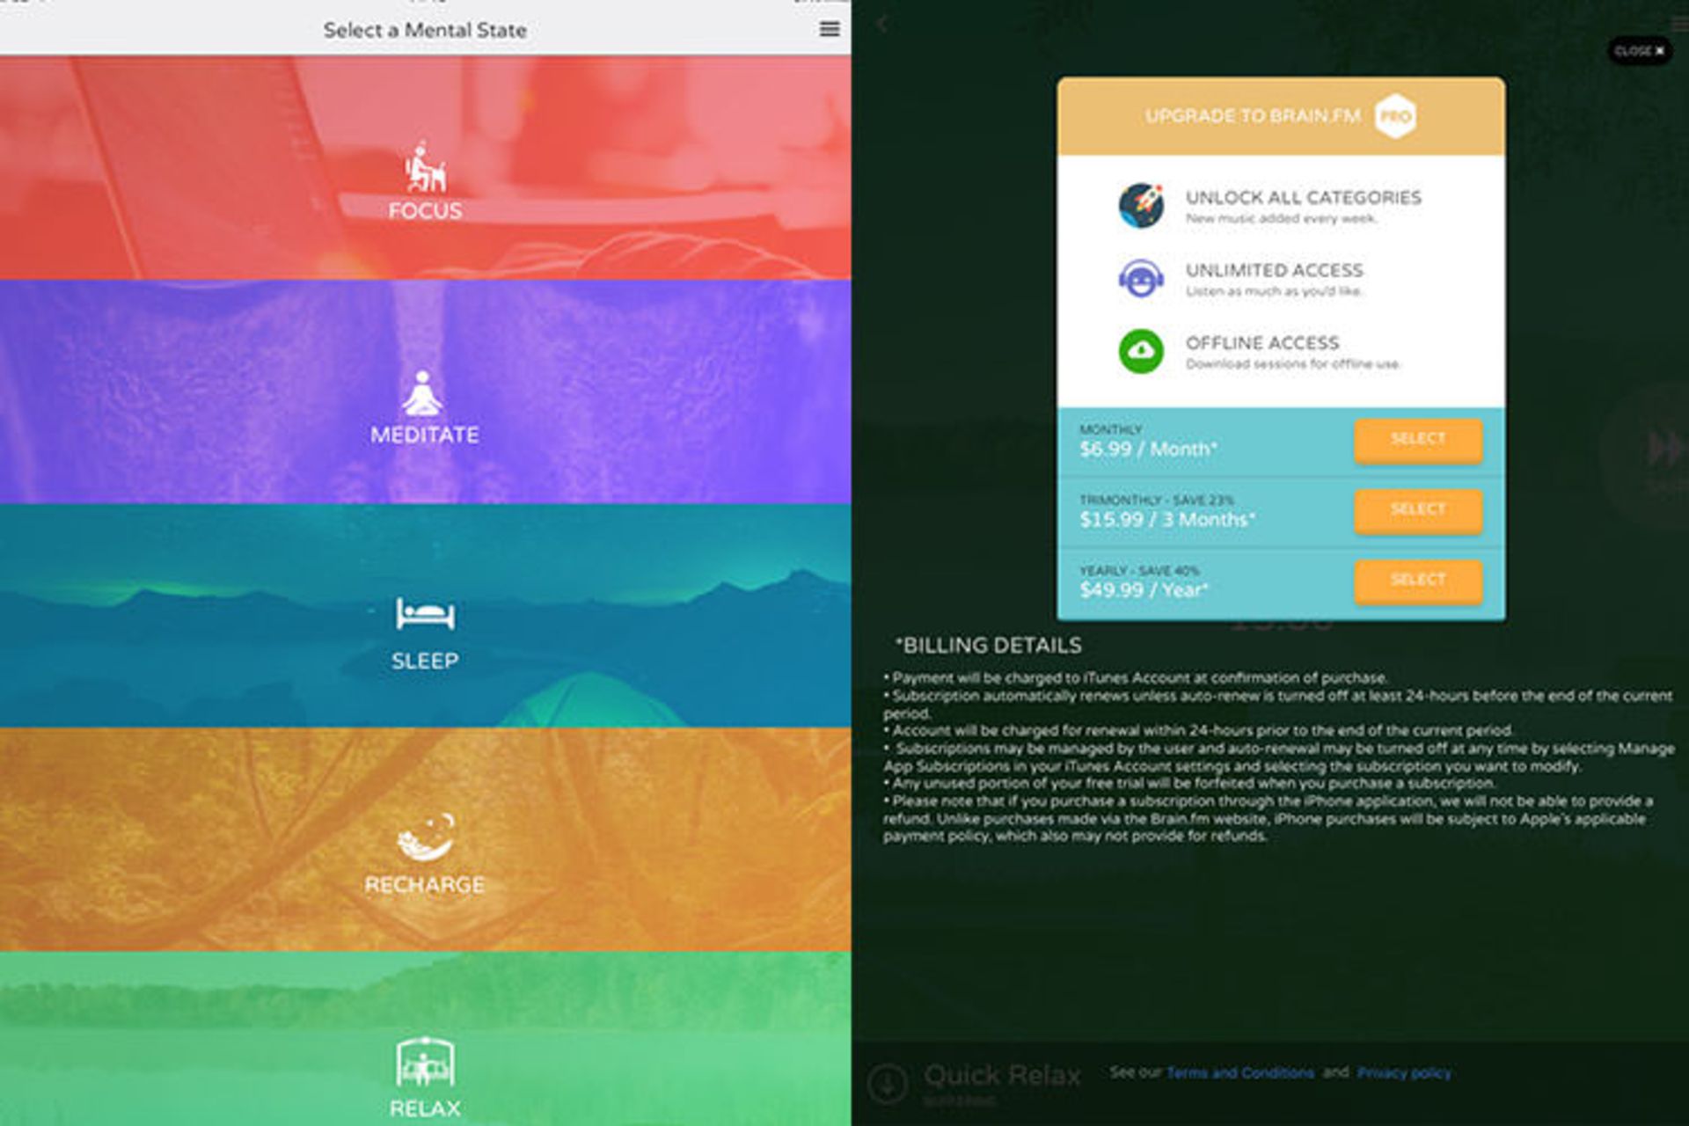The height and width of the screenshot is (1126, 1689).
Task: Click 'New music added every week' subtitle
Action: pyautogui.click(x=1281, y=219)
